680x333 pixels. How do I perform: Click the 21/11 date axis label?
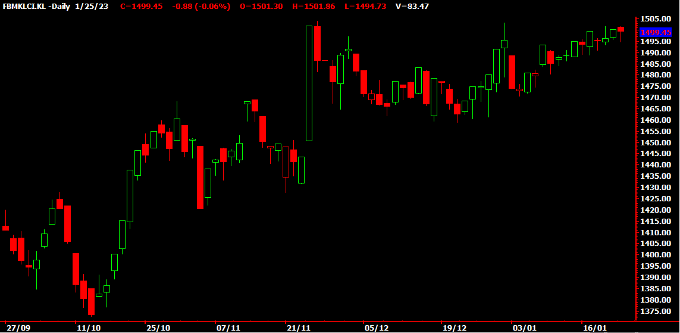(x=299, y=328)
